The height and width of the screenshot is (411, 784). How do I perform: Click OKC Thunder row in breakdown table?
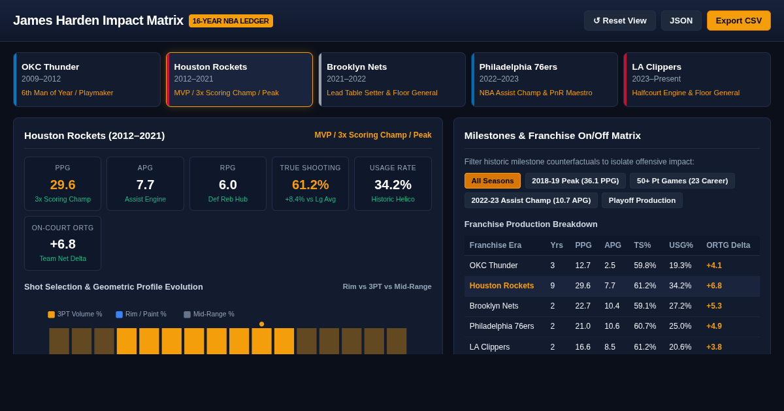coord(612,266)
